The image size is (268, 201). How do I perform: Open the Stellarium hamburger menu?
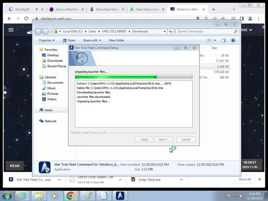(11, 30)
